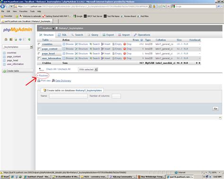This screenshot has width=224, height=179.
Task: Click the Windows Start button
Action: [x=5, y=177]
